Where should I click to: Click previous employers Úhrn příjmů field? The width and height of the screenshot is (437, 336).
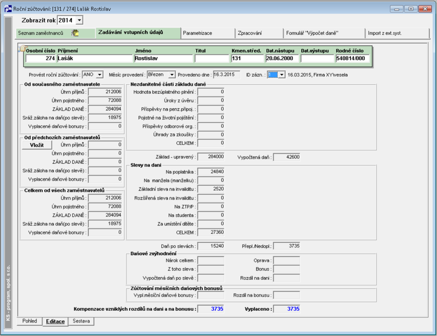105,145
